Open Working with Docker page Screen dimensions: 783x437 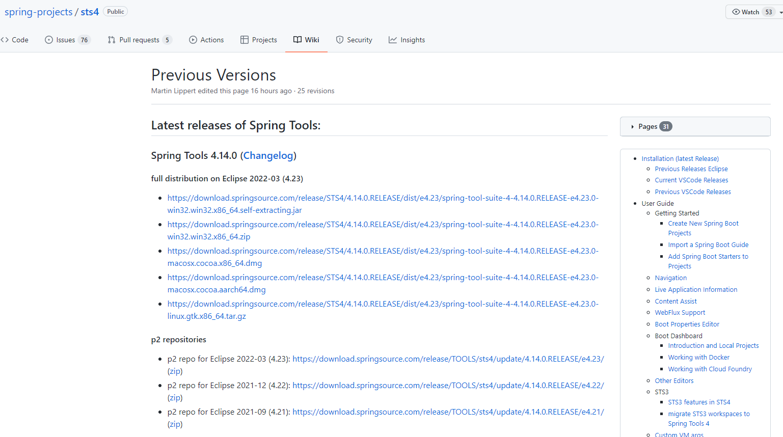pyautogui.click(x=698, y=358)
